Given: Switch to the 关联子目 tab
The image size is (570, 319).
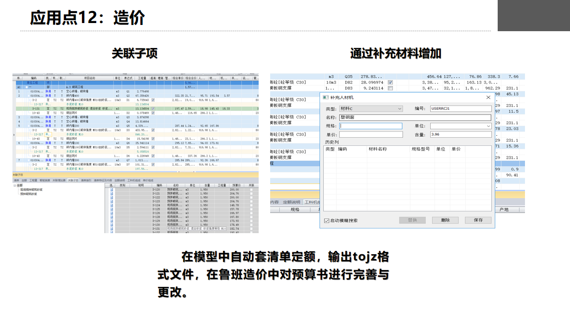Looking at the screenshot, I should tap(73, 180).
